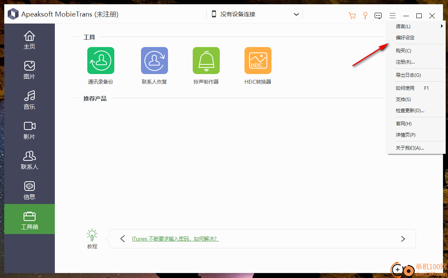The image size is (448, 278).
Task: Choose 导出日志(G) menu entry
Action: (x=416, y=75)
